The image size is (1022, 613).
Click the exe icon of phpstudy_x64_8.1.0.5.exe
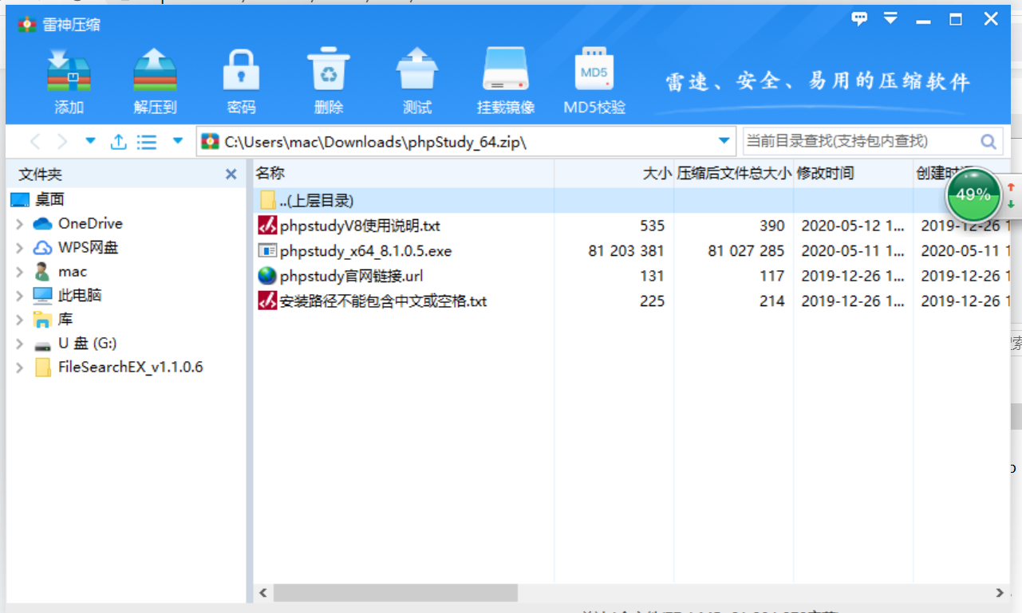tap(267, 251)
